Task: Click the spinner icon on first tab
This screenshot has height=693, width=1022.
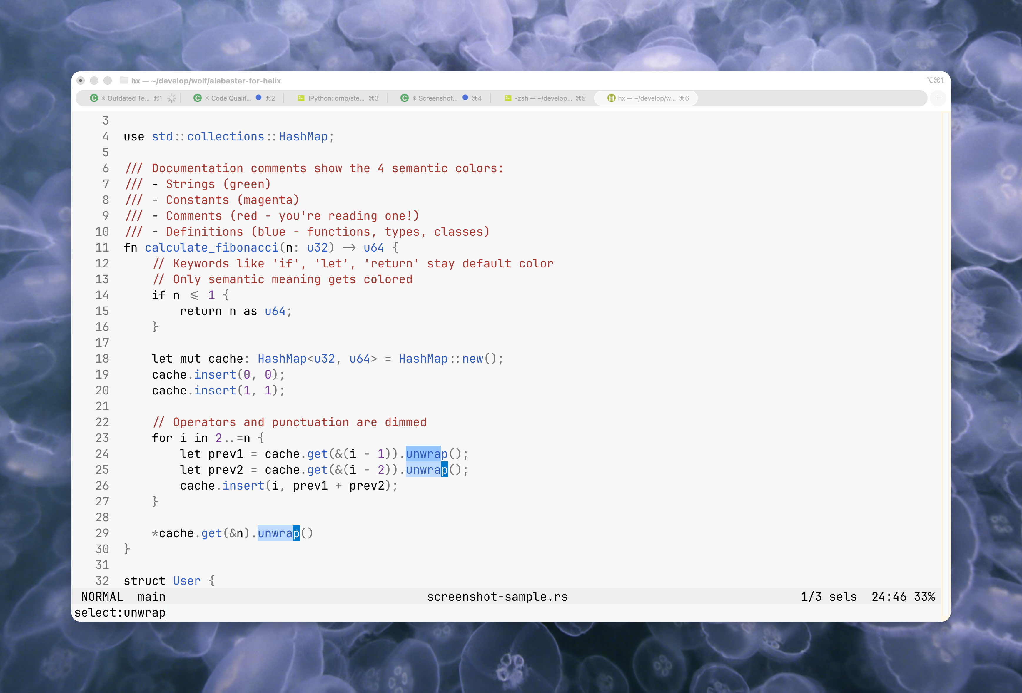Action: 172,98
